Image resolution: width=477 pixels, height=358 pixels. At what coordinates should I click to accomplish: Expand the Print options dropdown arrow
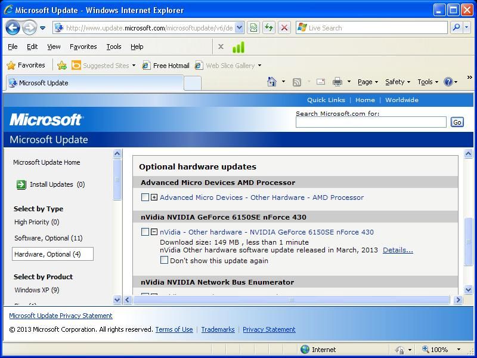pyautogui.click(x=349, y=82)
